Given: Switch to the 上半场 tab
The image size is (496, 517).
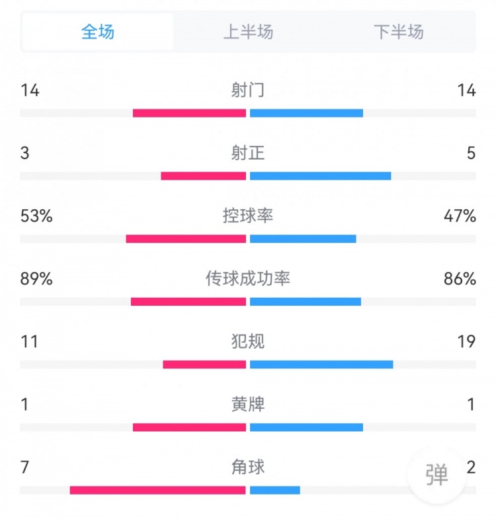Looking at the screenshot, I should tap(248, 32).
